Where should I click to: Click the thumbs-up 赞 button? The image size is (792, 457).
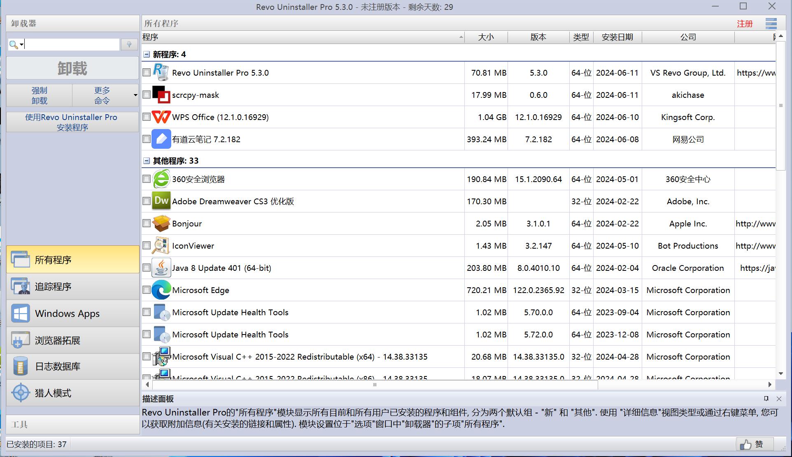(x=755, y=444)
